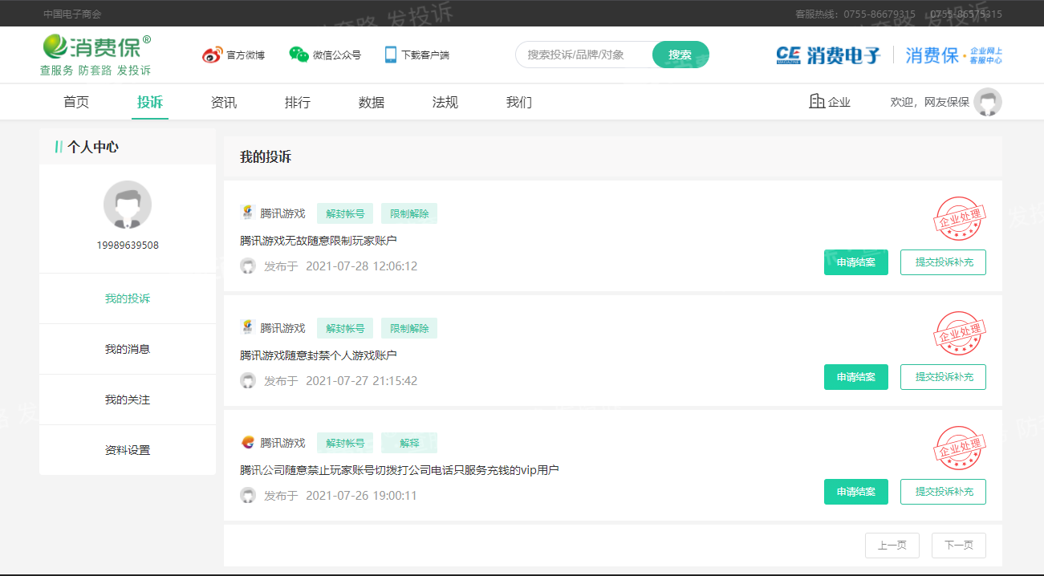
Task: Select the 投诉 navigation tab
Action: coord(150,102)
